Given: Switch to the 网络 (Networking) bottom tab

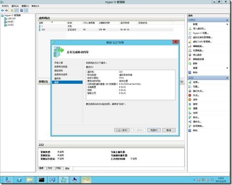Looking at the screenshot, I should (59, 168).
